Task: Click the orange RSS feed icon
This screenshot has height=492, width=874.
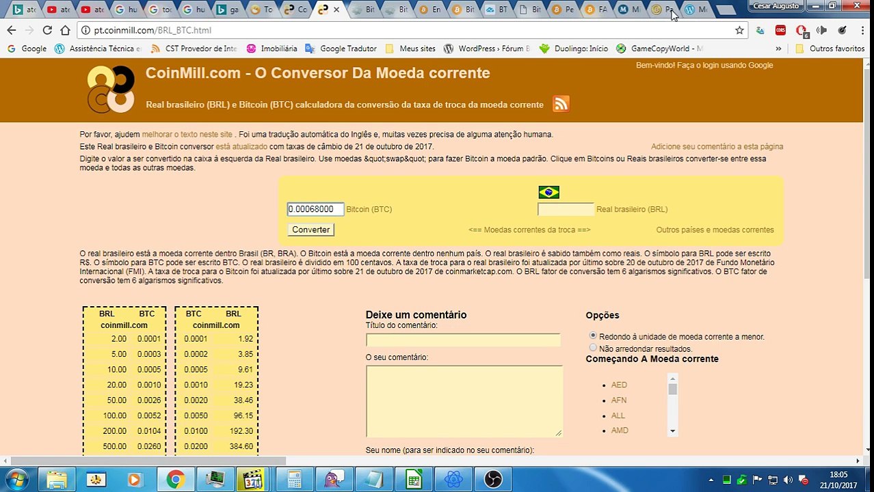Action: click(561, 104)
